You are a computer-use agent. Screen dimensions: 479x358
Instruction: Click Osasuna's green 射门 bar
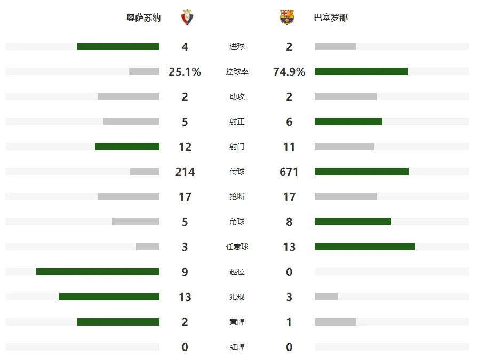pyautogui.click(x=127, y=147)
